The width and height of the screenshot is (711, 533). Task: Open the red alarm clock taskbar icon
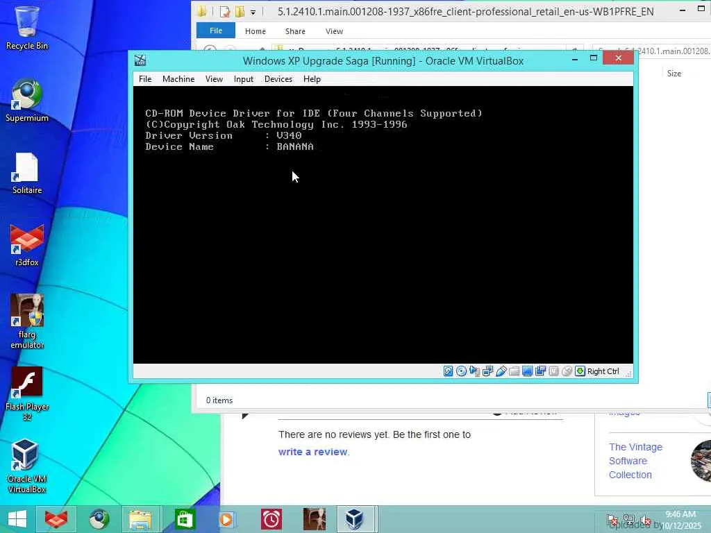pyautogui.click(x=271, y=519)
